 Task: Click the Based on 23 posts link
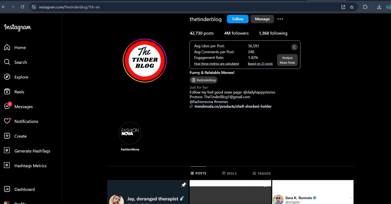pos(260,64)
